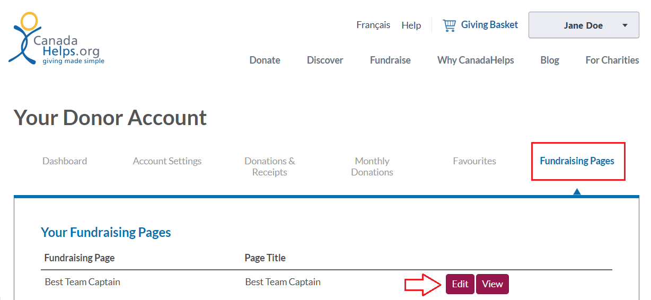View the Best Team Captain page
Image resolution: width=651 pixels, height=300 pixels.
click(x=492, y=284)
